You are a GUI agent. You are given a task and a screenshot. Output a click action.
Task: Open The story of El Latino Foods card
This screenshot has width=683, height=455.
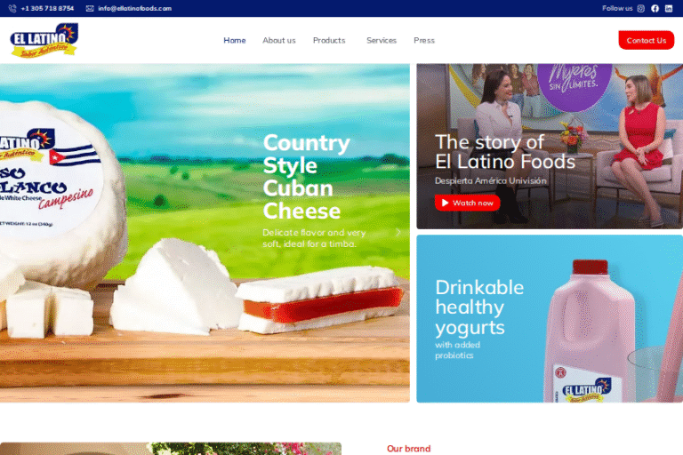(550, 147)
